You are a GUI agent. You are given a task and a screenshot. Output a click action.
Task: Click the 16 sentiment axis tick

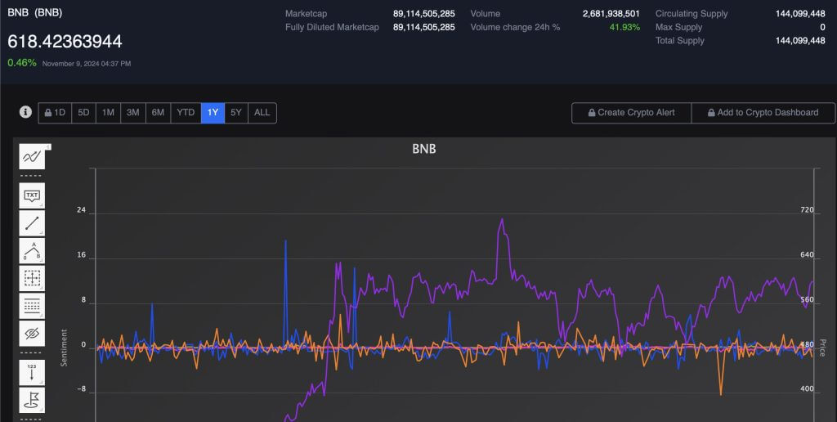[81, 255]
